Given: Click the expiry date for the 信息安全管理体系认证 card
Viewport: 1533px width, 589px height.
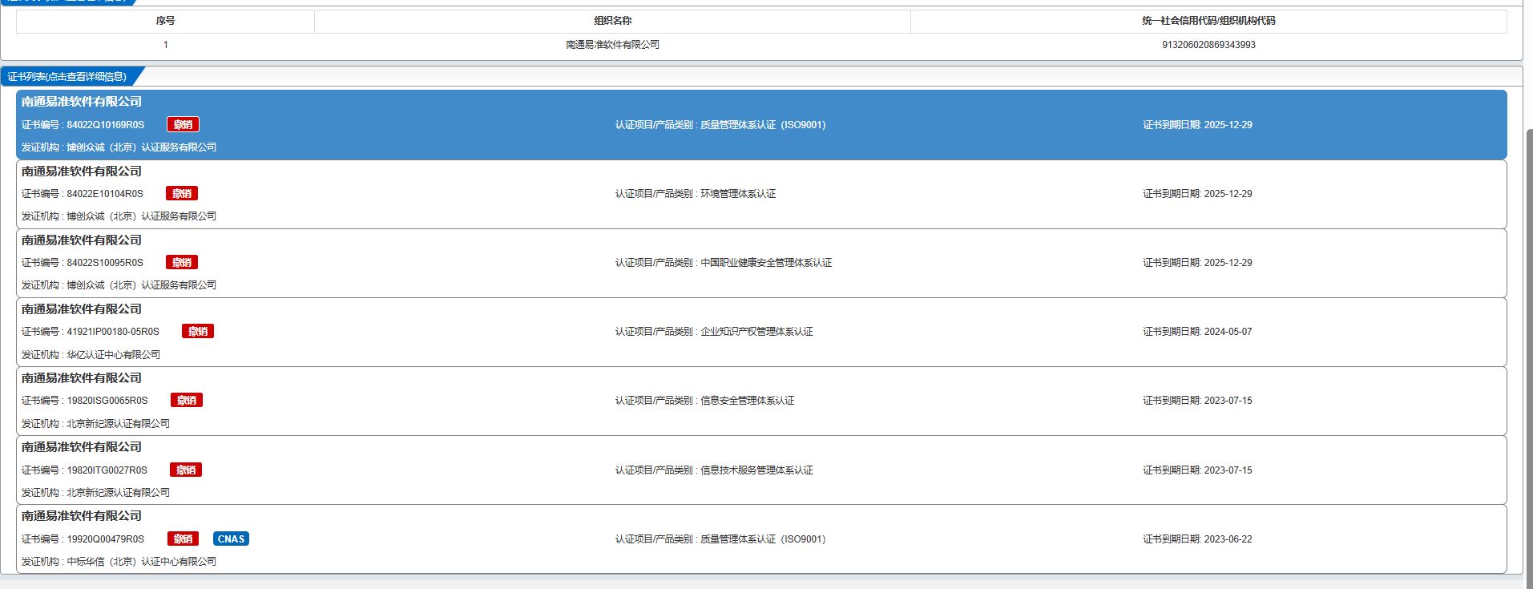Looking at the screenshot, I should 1228,401.
